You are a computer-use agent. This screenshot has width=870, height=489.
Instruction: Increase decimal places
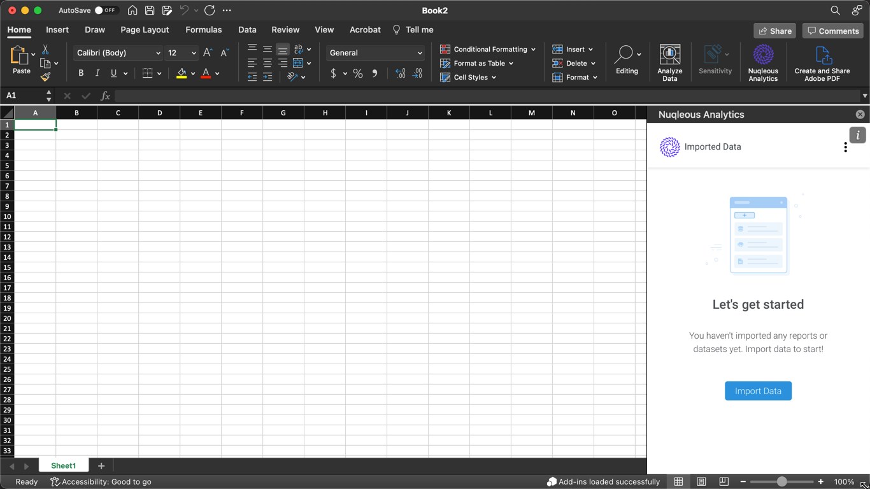click(x=400, y=73)
